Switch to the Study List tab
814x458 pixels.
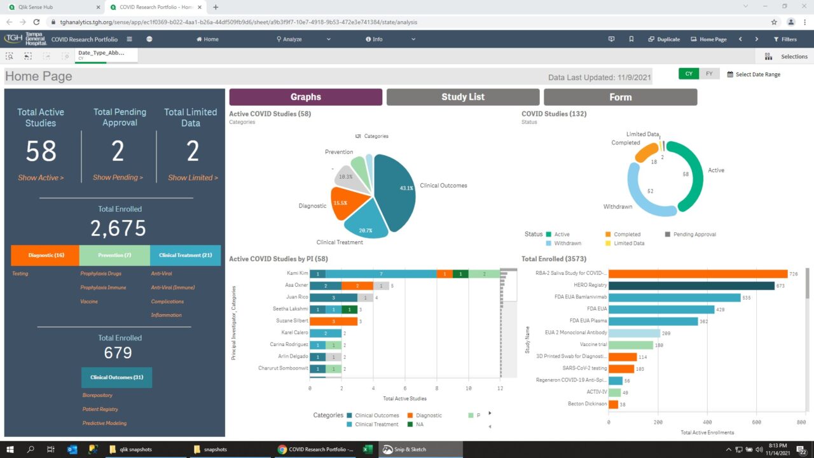pyautogui.click(x=462, y=97)
